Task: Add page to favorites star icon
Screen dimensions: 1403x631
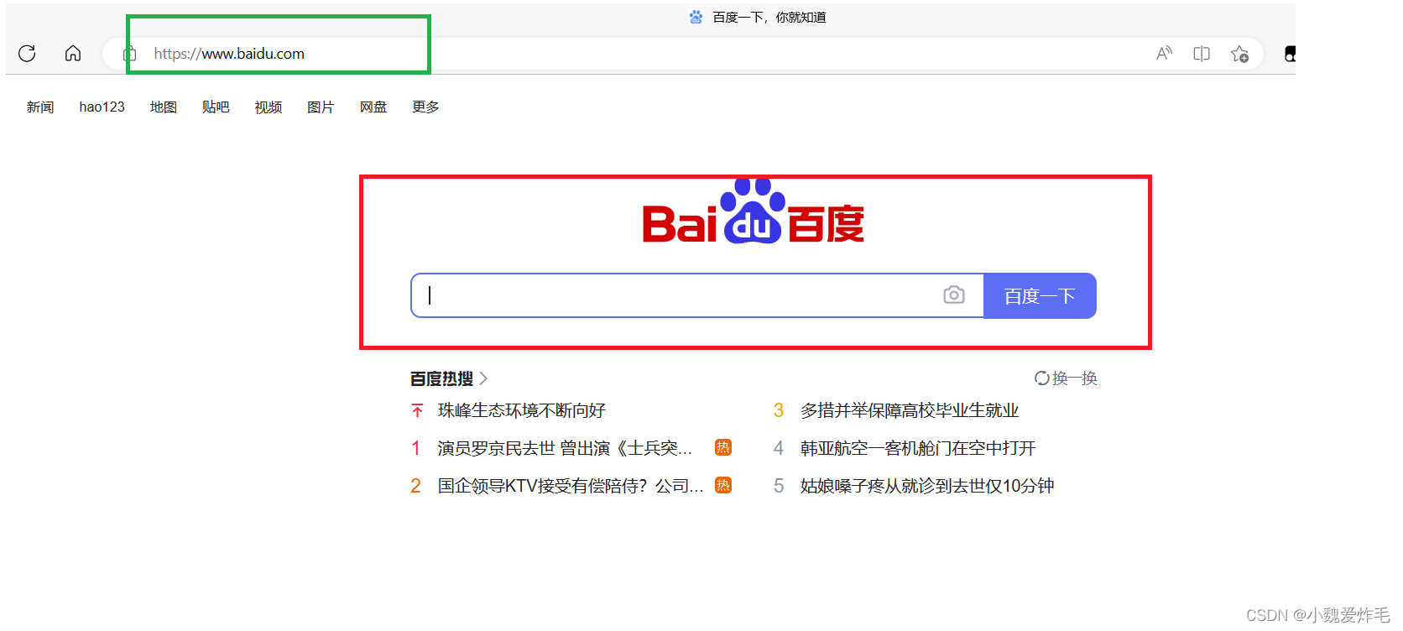Action: (1239, 54)
